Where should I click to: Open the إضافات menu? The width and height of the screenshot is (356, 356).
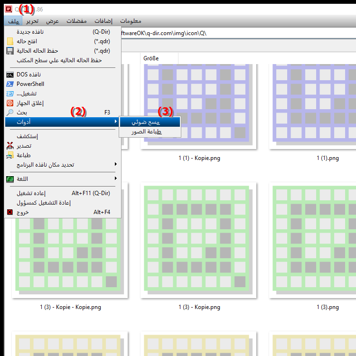103,21
